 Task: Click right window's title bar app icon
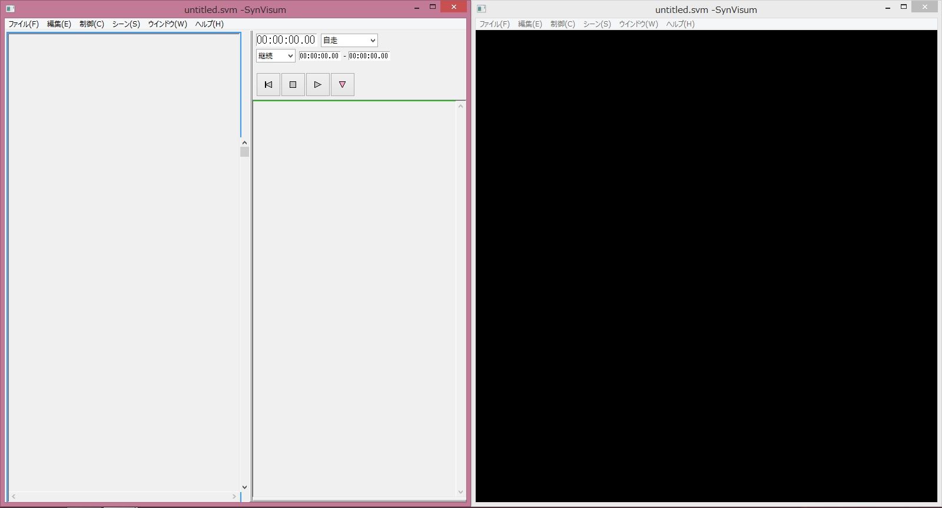[481, 9]
